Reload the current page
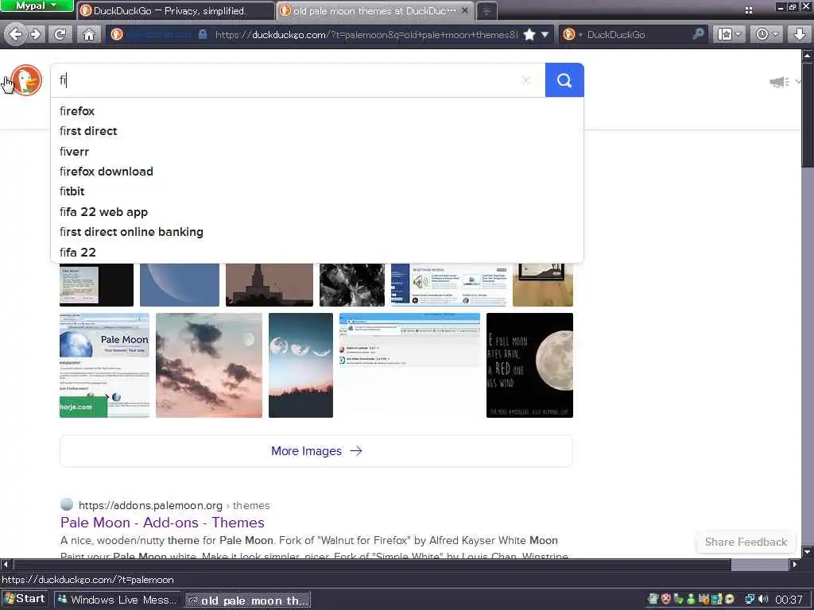The height and width of the screenshot is (610, 814). tap(60, 35)
